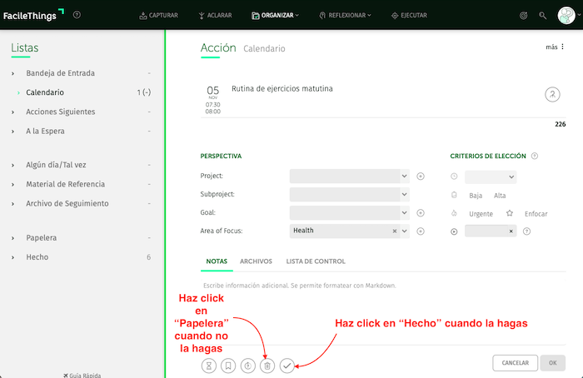Click the circular arrow tickler icon

(248, 366)
